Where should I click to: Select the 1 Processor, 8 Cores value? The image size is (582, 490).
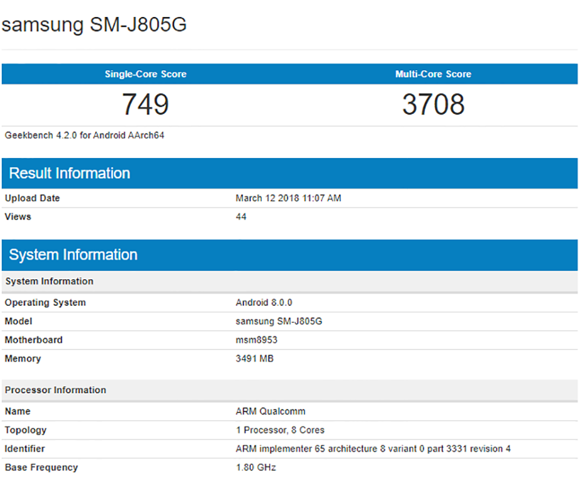point(280,430)
